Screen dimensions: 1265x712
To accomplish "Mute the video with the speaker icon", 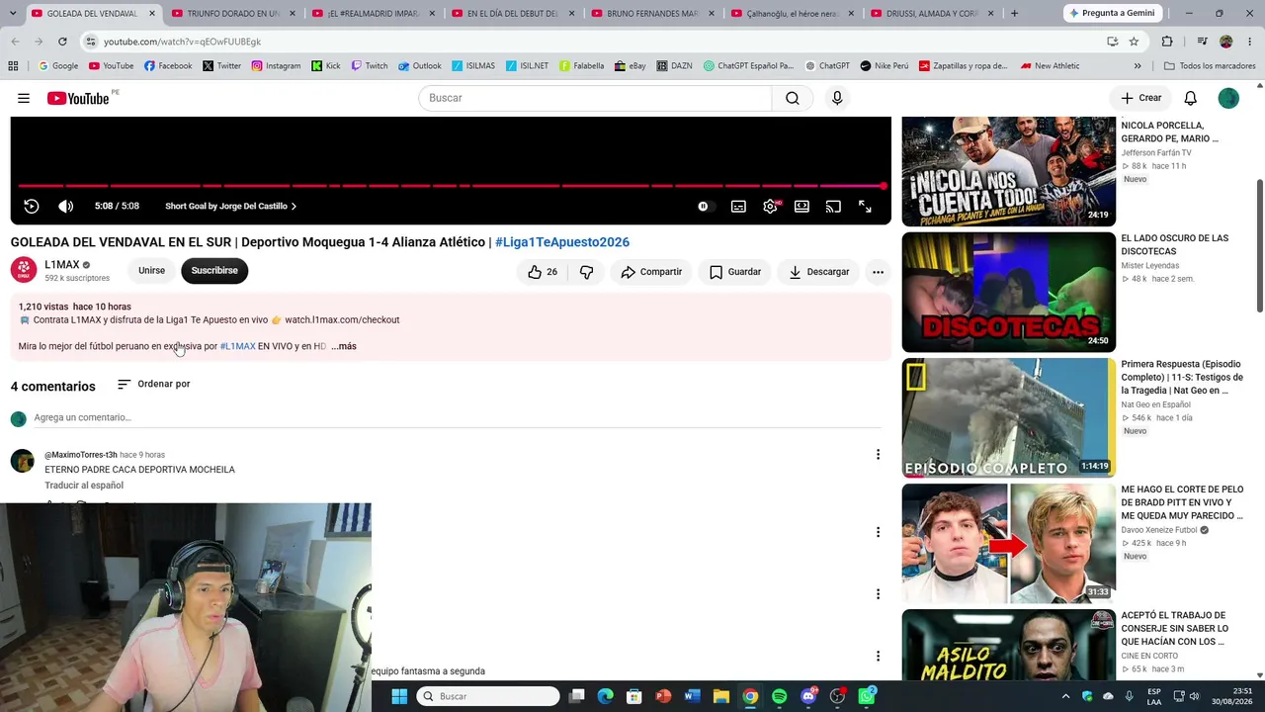I will [x=66, y=206].
